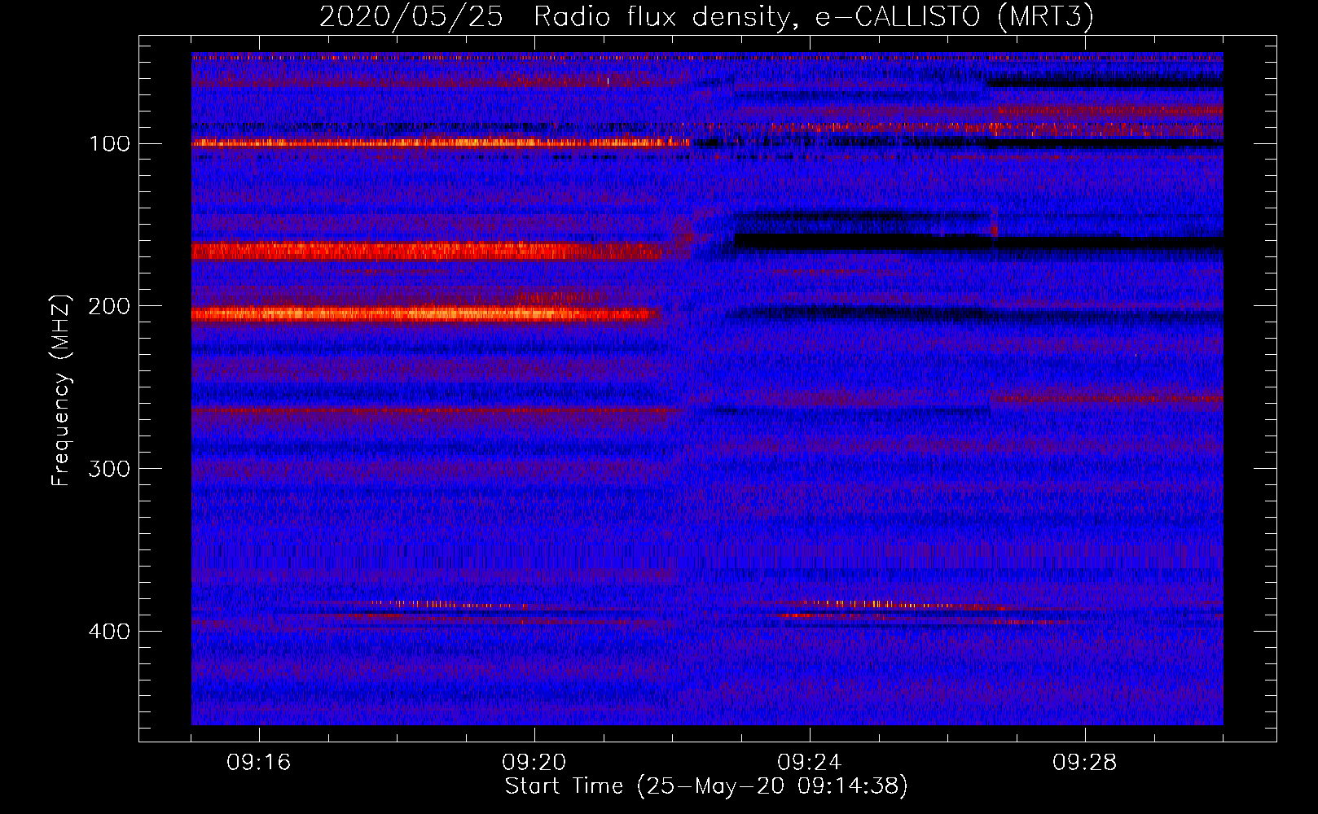Viewport: 1318px width, 814px height.
Task: Click the 09:24 time tick label
Action: 810,763
